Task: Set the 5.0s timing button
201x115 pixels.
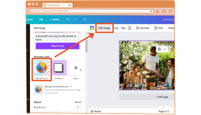Action: tap(159, 28)
